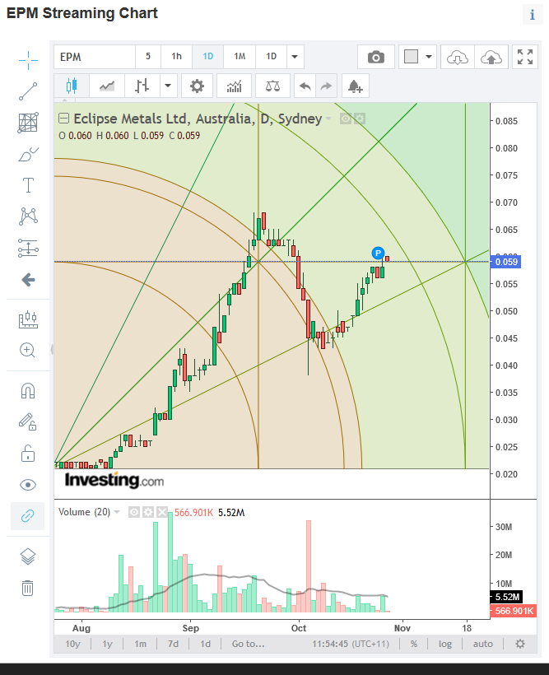Select the 1h interval
The height and width of the screenshot is (675, 549).
[176, 57]
